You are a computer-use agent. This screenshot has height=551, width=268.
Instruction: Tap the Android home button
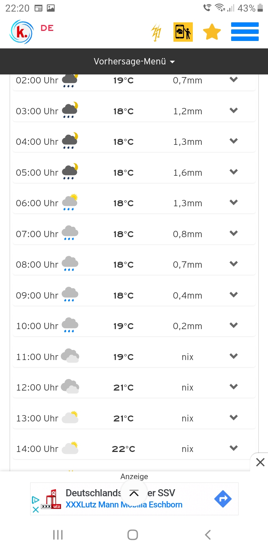pyautogui.click(x=133, y=535)
